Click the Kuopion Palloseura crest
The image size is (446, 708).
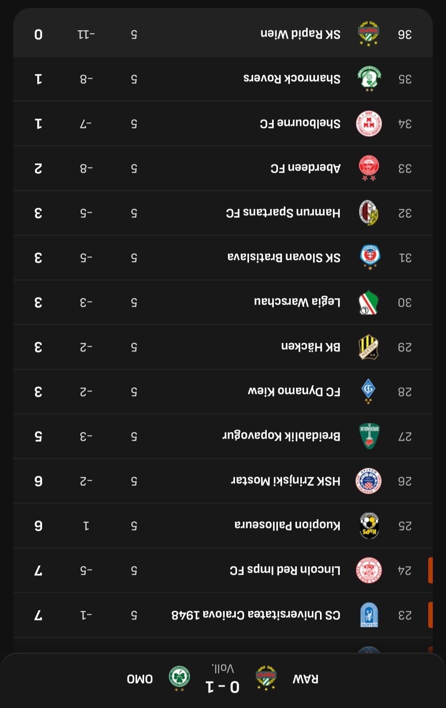(369, 526)
